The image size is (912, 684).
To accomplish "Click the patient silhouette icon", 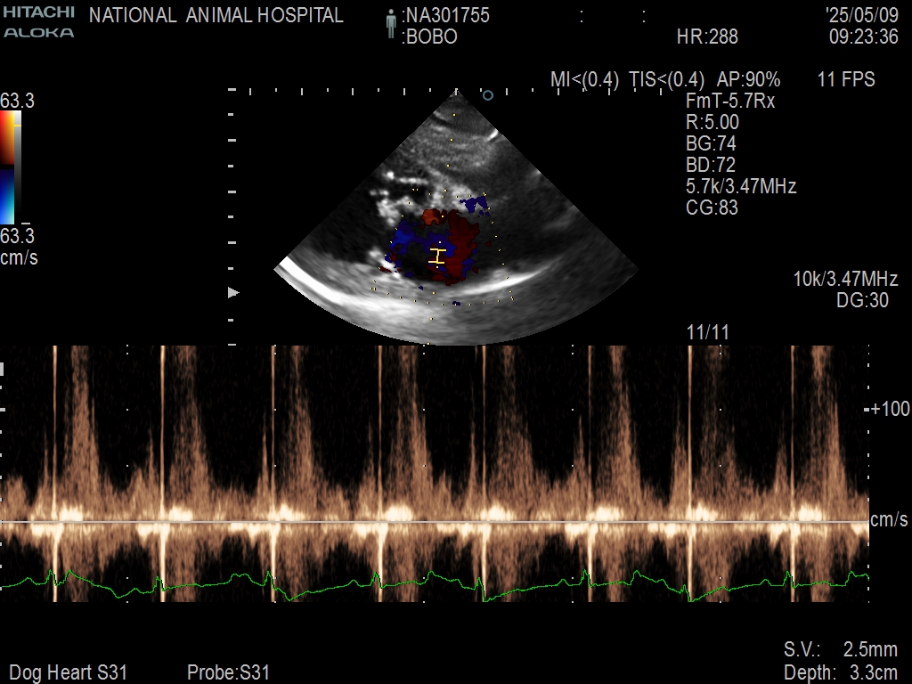I will click(x=391, y=25).
